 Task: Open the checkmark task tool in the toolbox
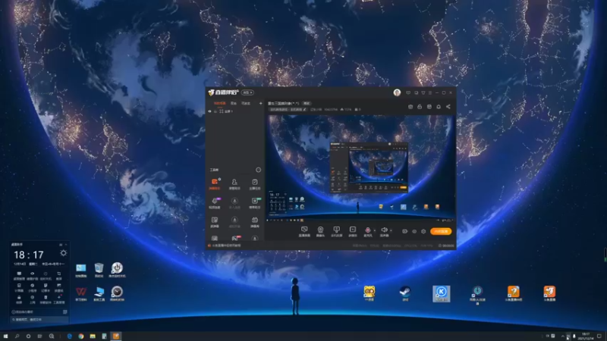pos(254,183)
